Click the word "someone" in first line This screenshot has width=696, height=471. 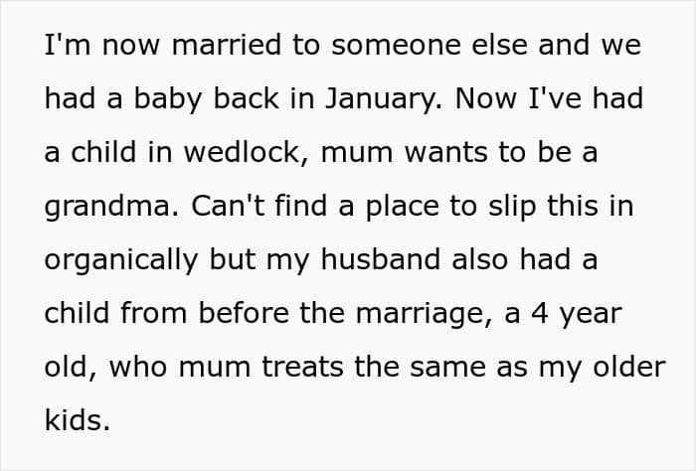point(396,46)
